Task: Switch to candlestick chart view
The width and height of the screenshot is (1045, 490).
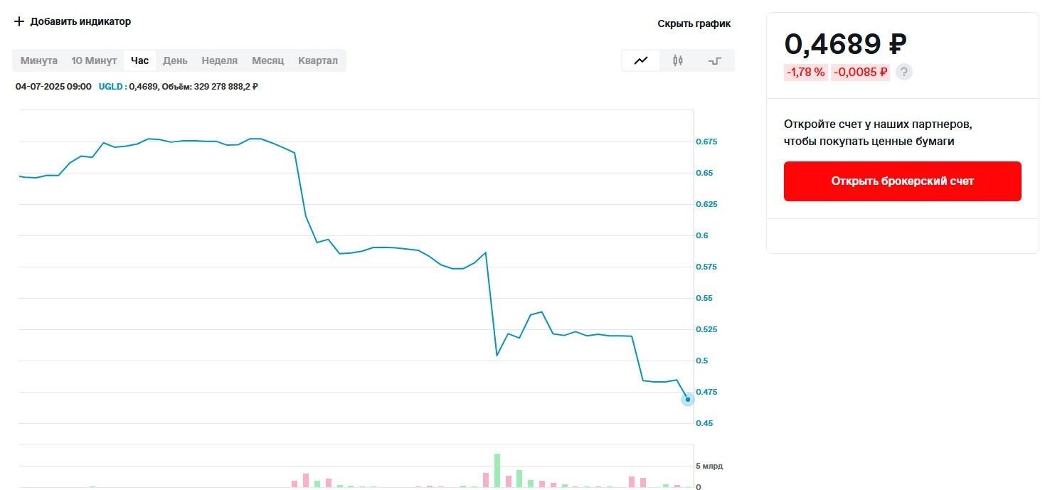Action: tap(678, 60)
